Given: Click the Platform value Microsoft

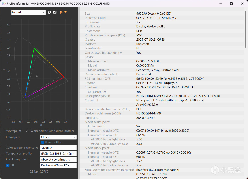Looking at the screenshot, I should pos(143,44).
